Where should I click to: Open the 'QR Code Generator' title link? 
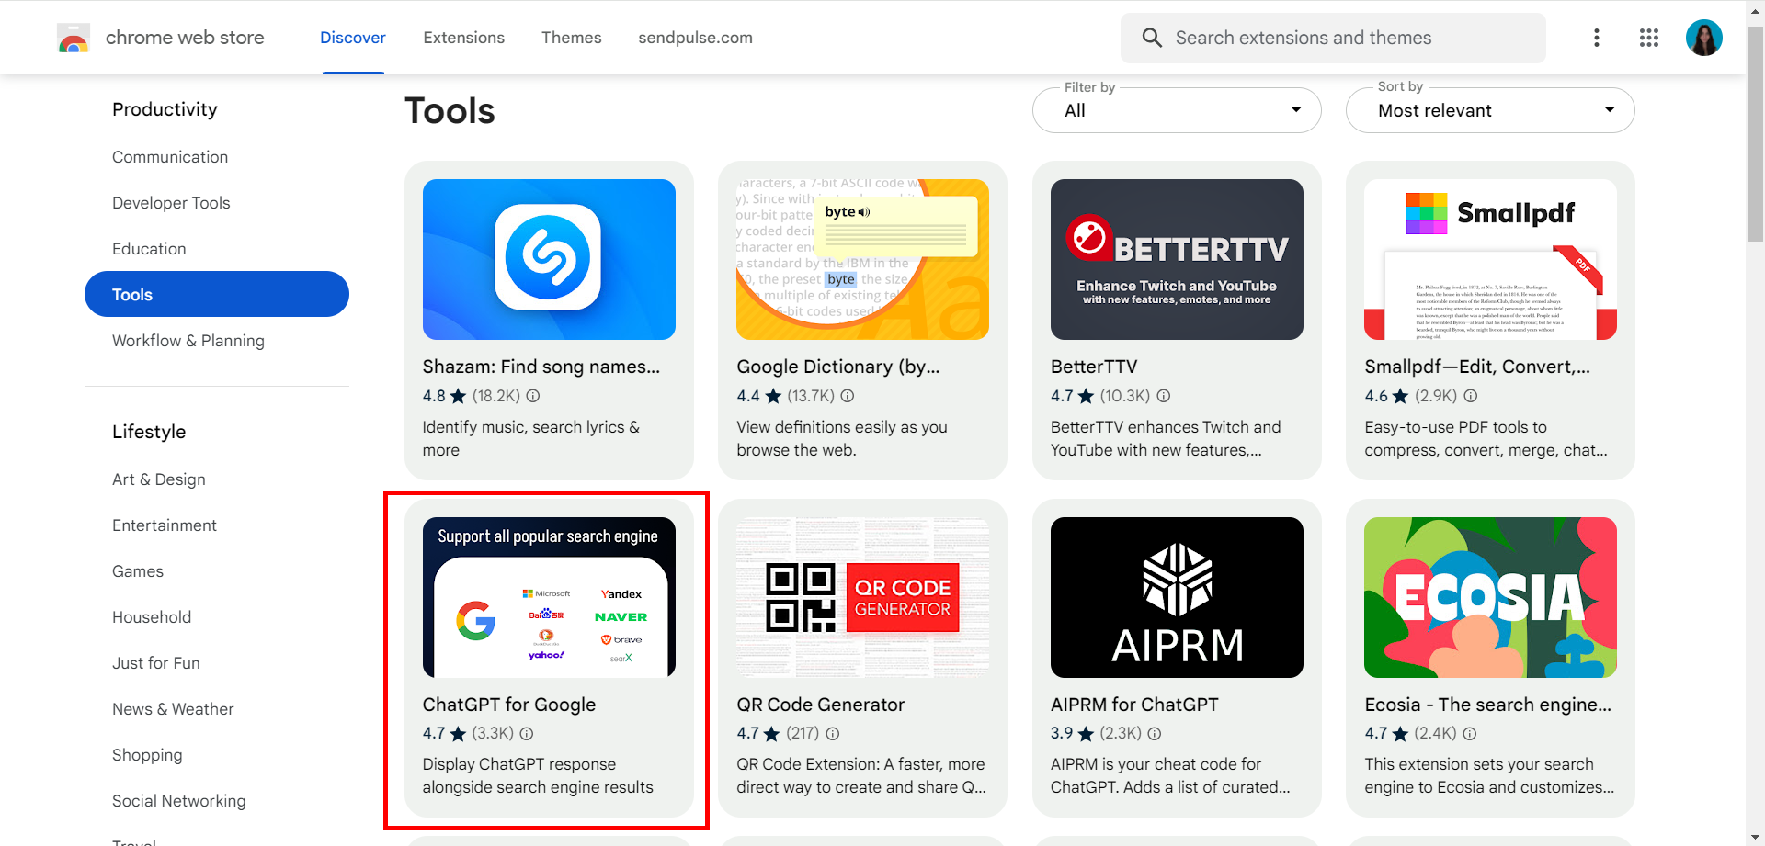pyautogui.click(x=821, y=705)
